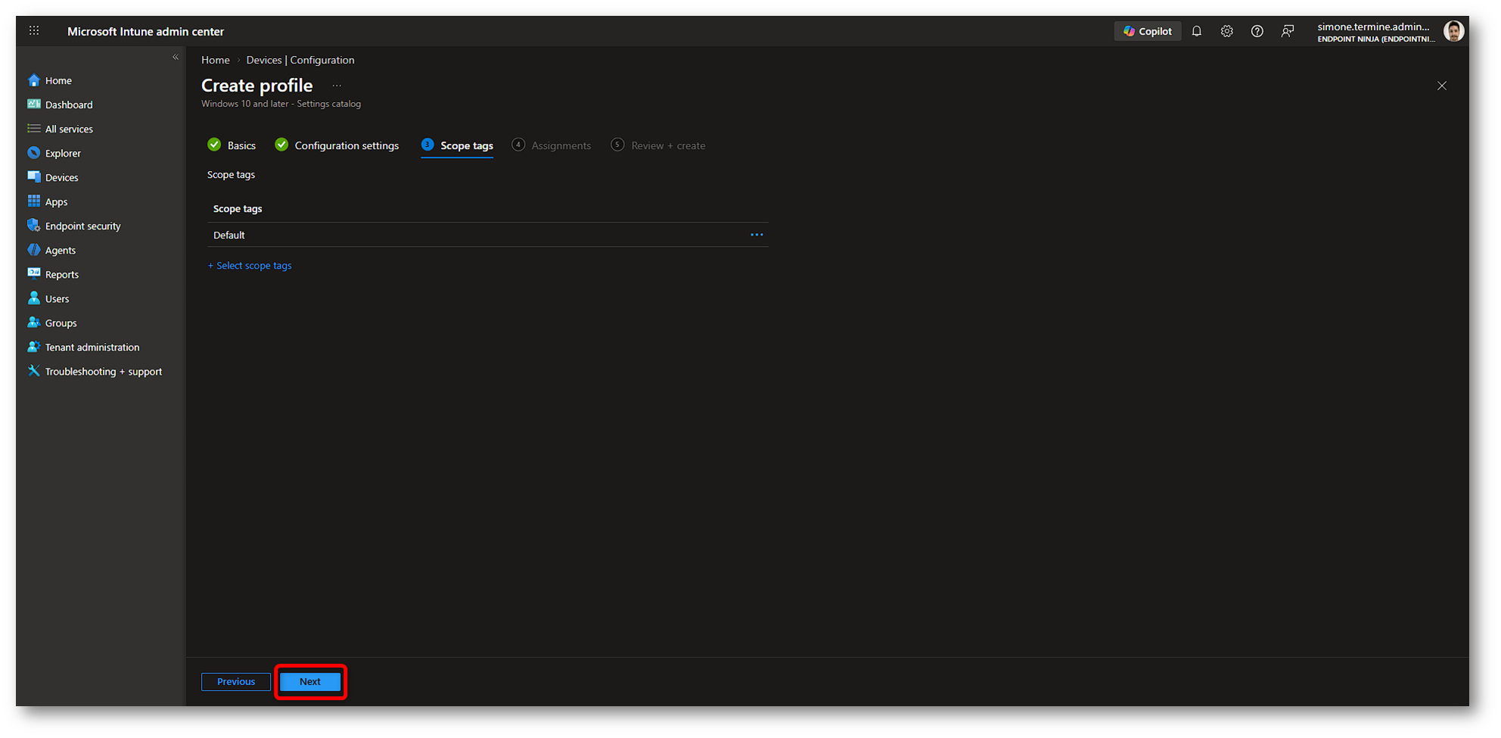This screenshot has width=1501, height=738.
Task: Open the app launcher waffle icon
Action: 34,31
